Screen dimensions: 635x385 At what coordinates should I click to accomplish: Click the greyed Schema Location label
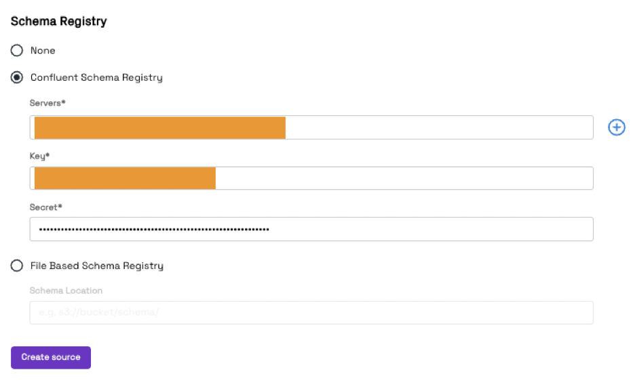(x=66, y=290)
